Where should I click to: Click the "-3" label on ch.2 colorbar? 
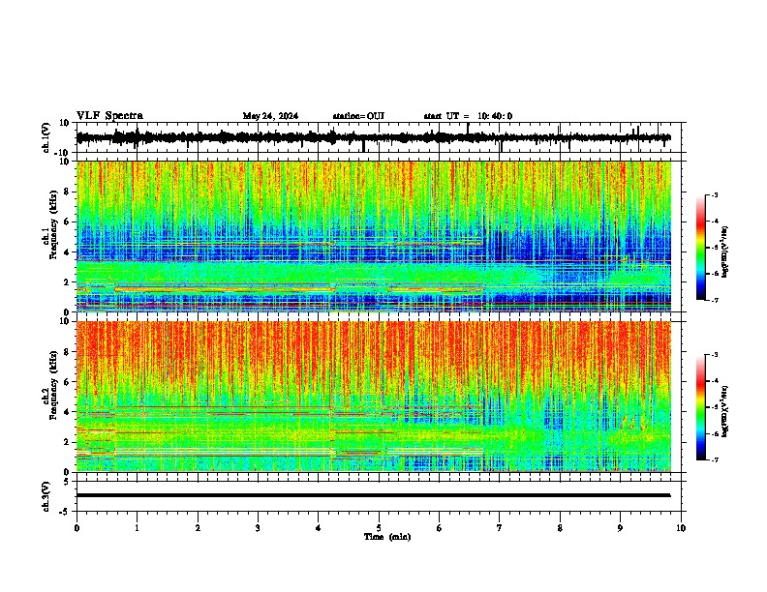tap(715, 355)
